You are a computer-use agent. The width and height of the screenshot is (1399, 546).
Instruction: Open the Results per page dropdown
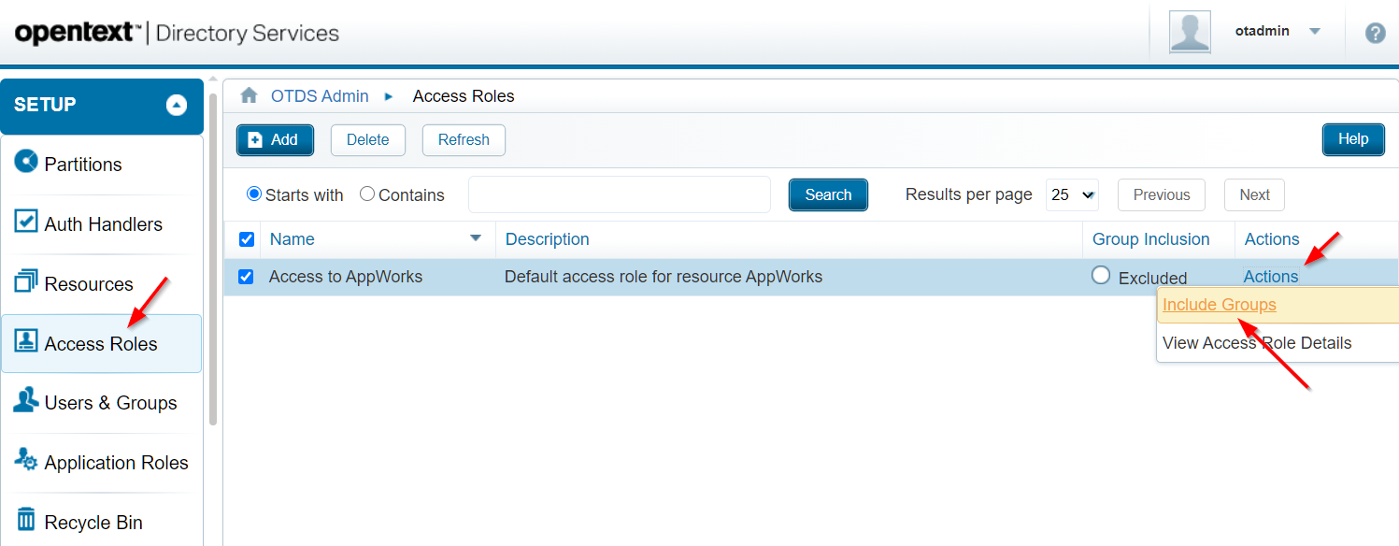[1072, 194]
